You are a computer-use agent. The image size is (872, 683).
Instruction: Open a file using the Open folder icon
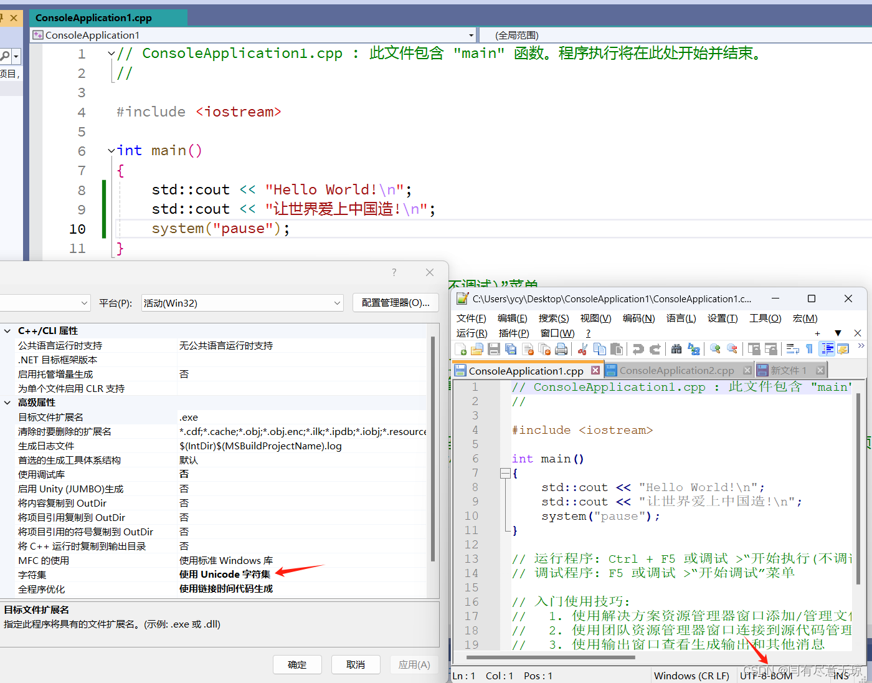(477, 349)
